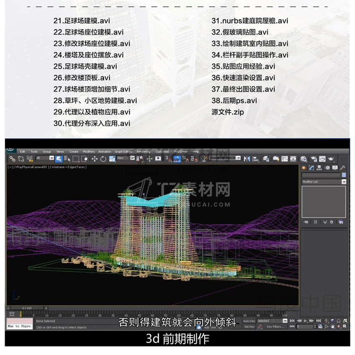
Task: Go to start frame playback button
Action: tap(292, 321)
